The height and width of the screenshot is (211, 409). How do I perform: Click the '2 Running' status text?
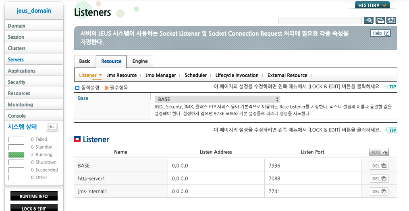[x=42, y=155]
